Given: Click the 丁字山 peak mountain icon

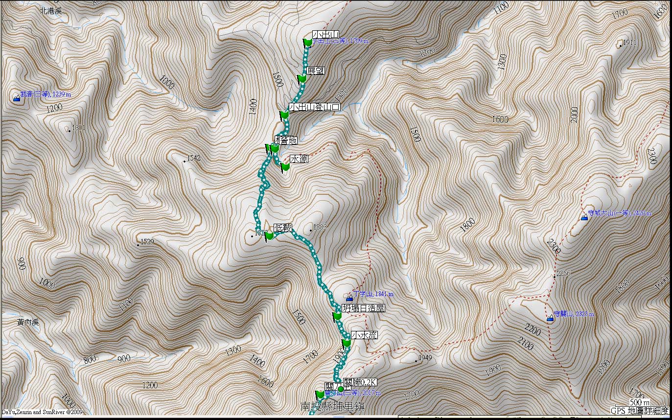Looking at the screenshot, I should click(x=349, y=298).
